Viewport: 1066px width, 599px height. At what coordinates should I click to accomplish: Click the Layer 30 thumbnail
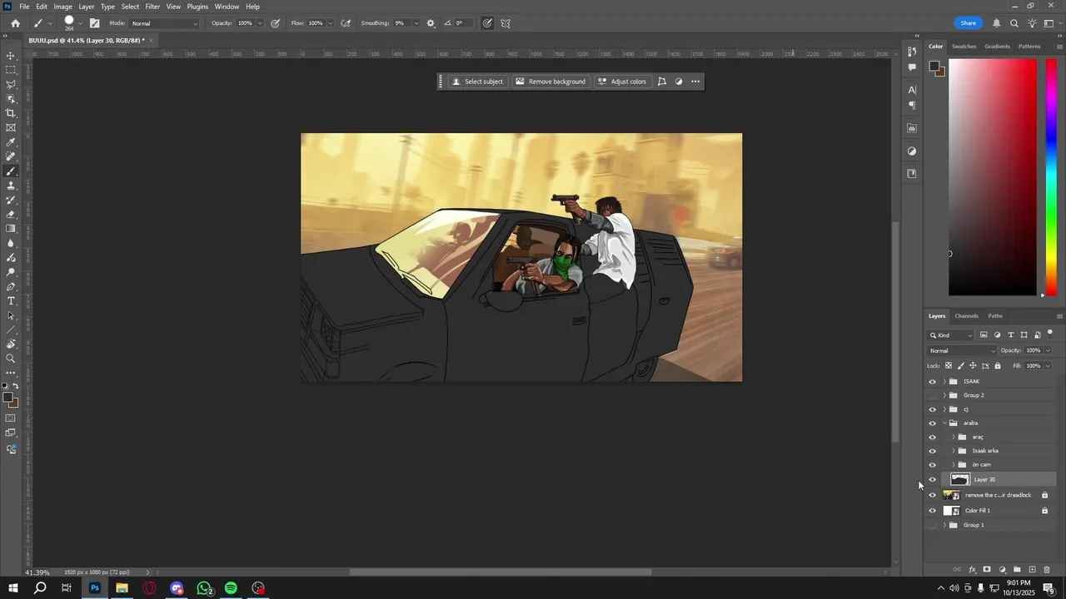tap(959, 480)
